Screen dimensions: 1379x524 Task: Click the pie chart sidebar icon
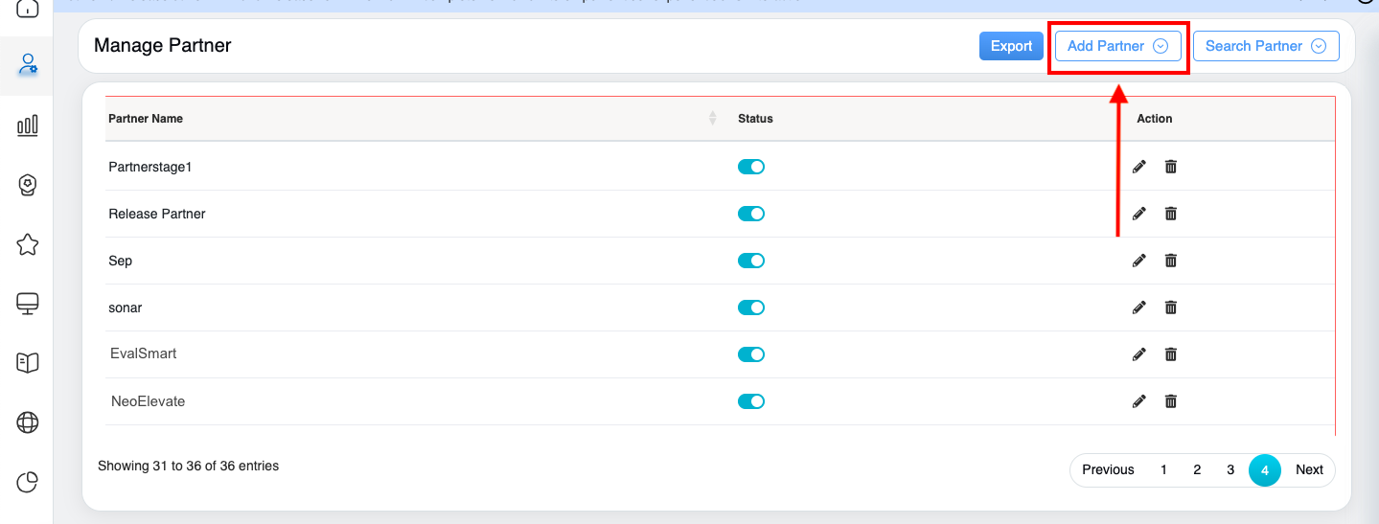tap(28, 482)
